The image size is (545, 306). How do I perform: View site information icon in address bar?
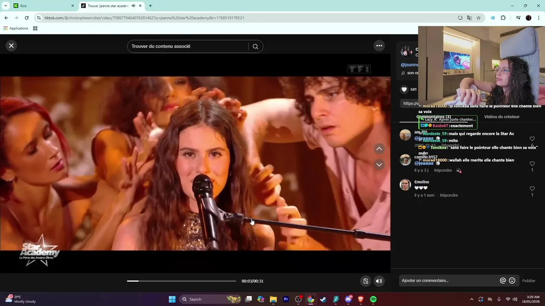(x=39, y=18)
